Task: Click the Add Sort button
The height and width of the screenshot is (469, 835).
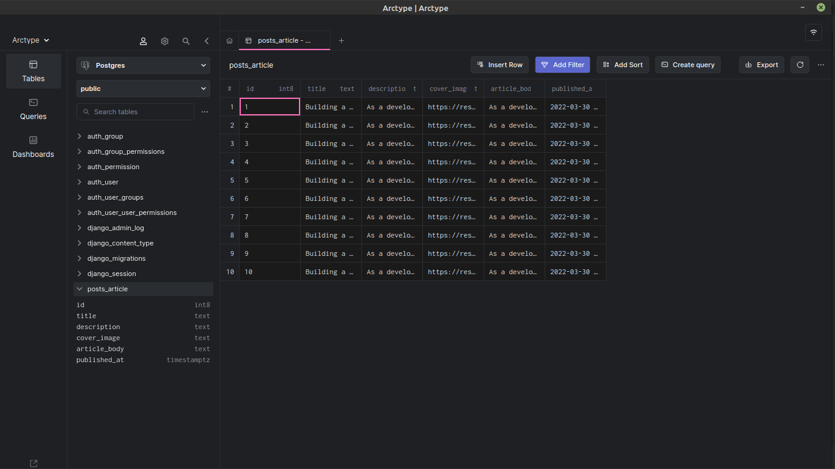Action: point(623,65)
